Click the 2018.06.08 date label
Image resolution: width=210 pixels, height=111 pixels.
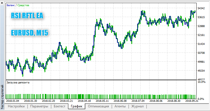120,101
